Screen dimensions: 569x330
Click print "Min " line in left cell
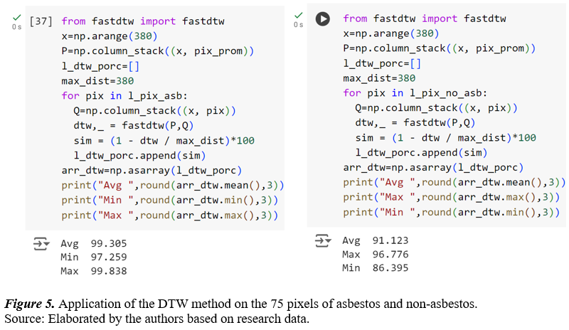point(170,200)
